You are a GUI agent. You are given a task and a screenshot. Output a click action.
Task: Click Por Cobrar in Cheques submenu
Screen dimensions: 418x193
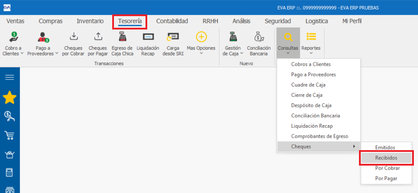tap(387, 168)
